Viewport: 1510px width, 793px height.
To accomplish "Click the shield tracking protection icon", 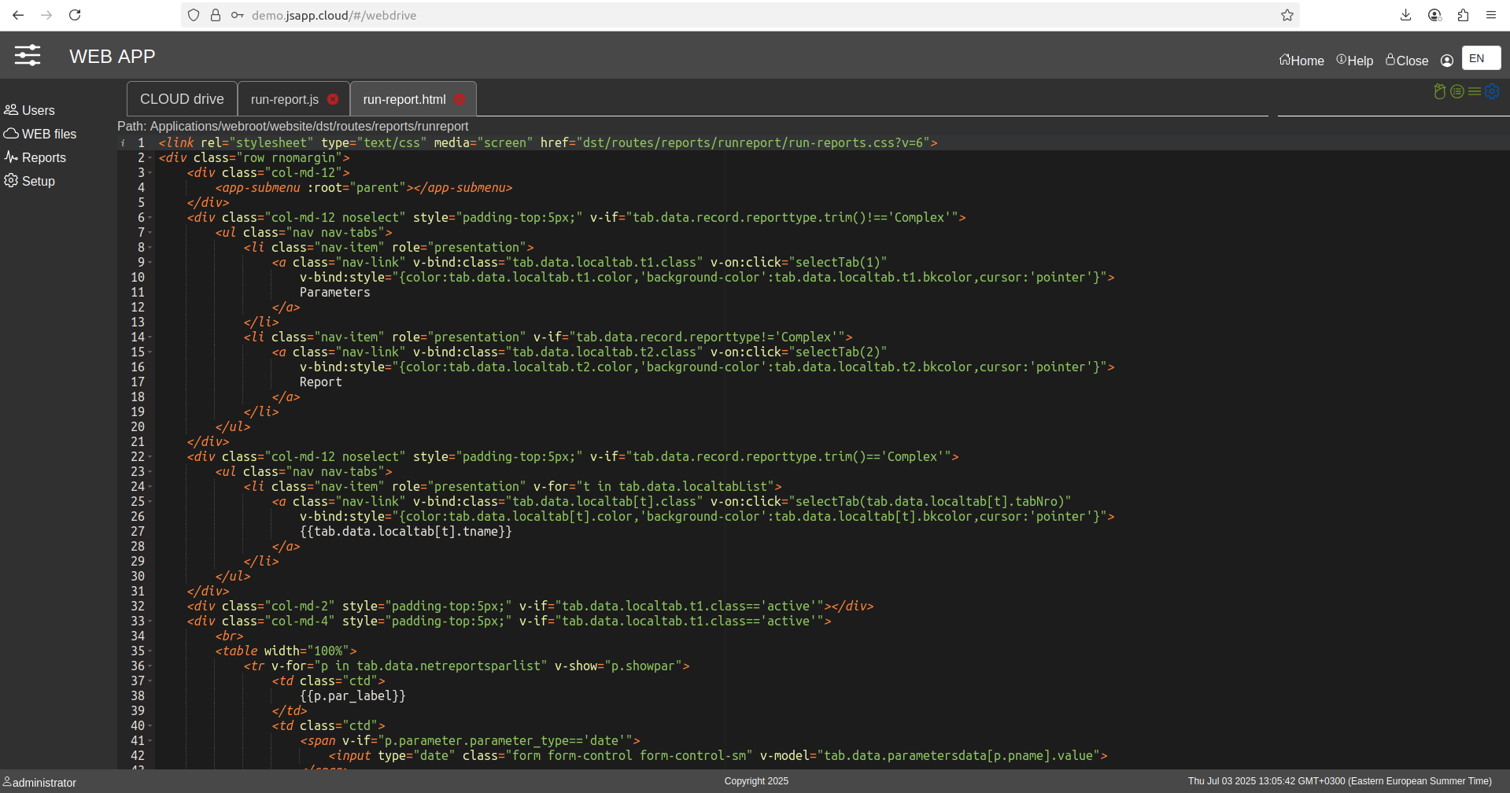I will [194, 15].
